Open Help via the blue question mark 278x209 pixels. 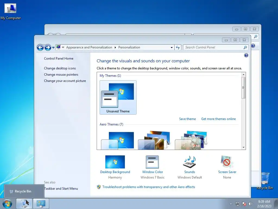(x=246, y=55)
